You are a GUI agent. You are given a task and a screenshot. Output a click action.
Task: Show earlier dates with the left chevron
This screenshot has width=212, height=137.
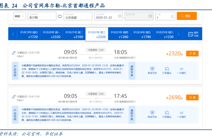(x=13, y=34)
